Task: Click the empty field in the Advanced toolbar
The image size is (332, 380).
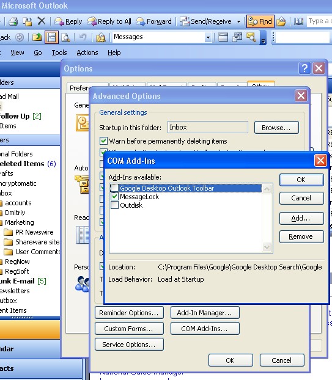Action: pos(303,37)
